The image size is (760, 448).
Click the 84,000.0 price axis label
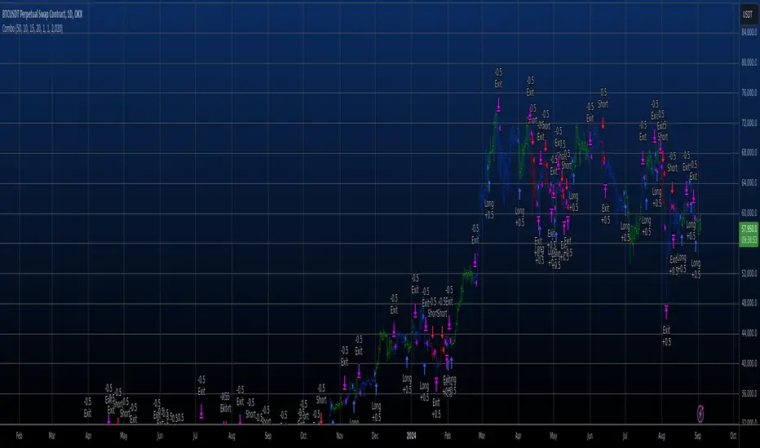coord(749,33)
